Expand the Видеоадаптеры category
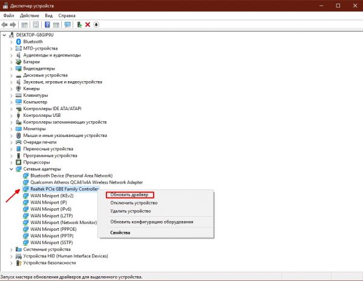The height and width of the screenshot is (281, 363). point(11,69)
